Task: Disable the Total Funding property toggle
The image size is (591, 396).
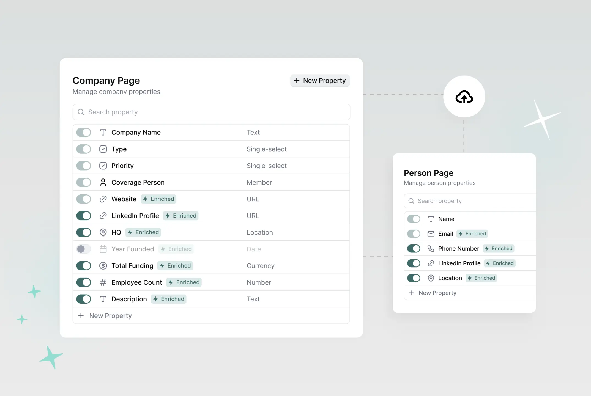Action: click(84, 266)
